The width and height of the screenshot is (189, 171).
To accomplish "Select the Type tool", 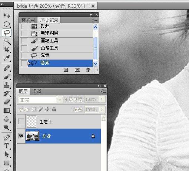I will click(7, 146).
